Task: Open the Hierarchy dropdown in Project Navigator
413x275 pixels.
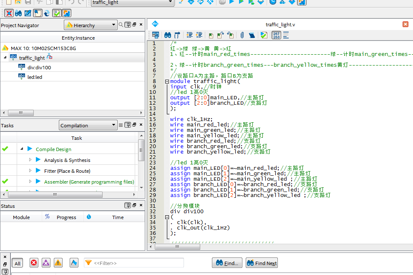Action: pos(90,25)
